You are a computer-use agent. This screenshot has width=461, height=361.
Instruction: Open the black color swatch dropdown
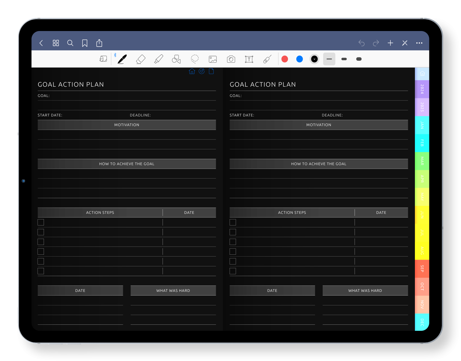click(x=314, y=59)
